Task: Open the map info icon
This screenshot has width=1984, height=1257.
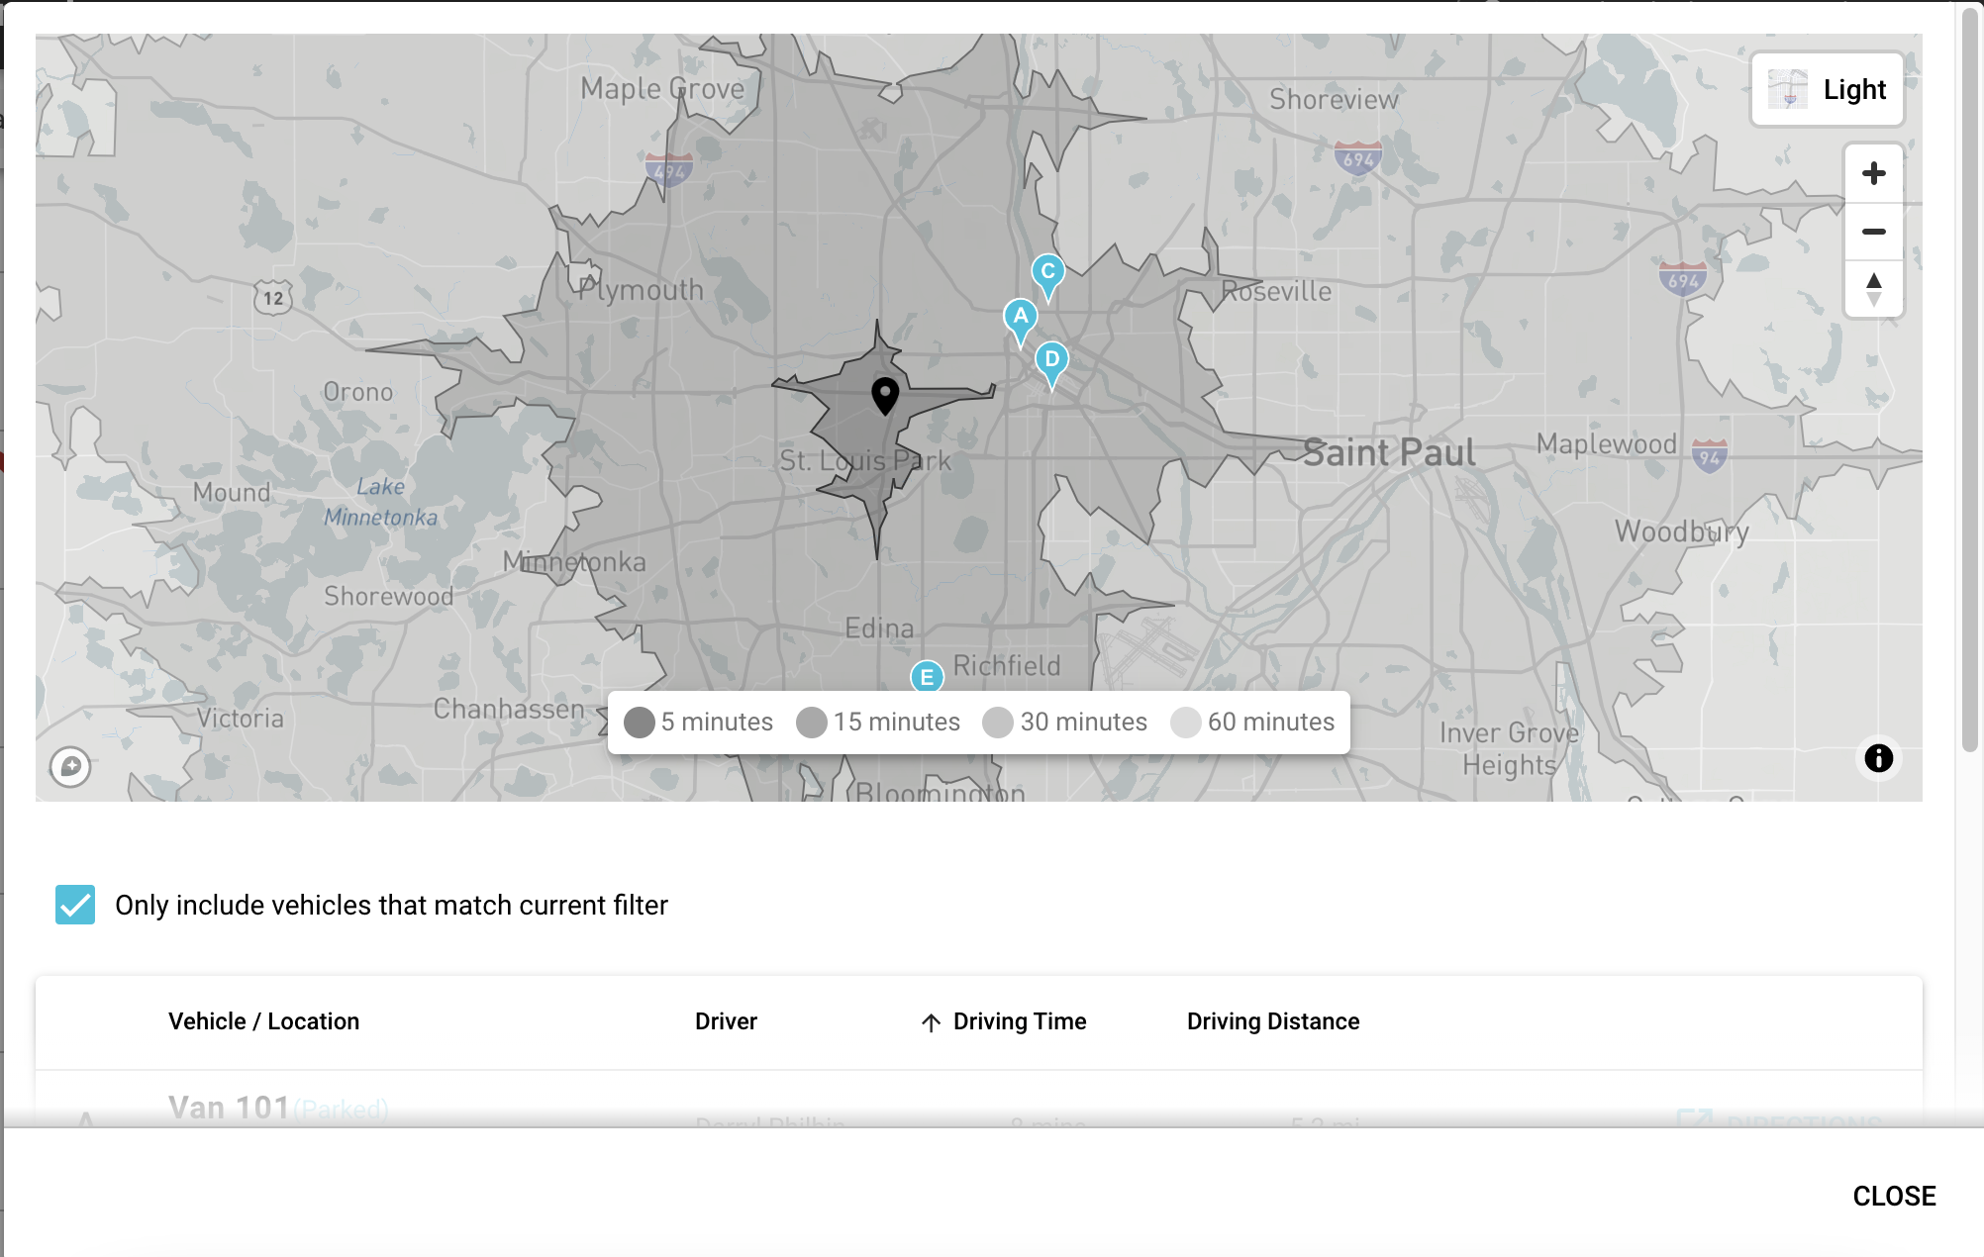Action: (x=1878, y=758)
